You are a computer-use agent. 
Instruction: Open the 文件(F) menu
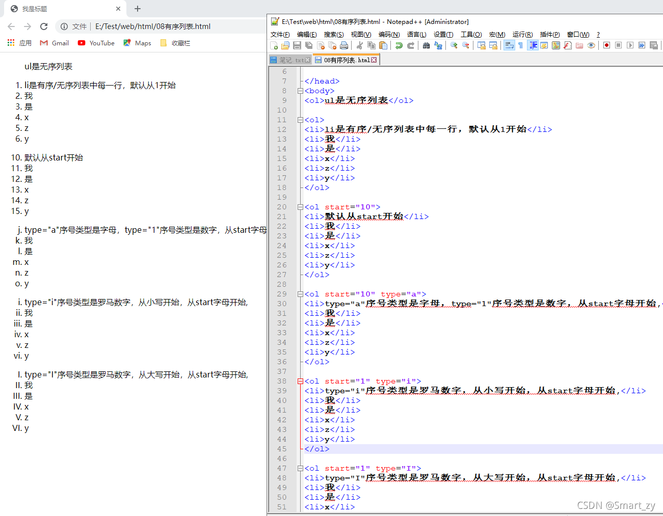280,34
